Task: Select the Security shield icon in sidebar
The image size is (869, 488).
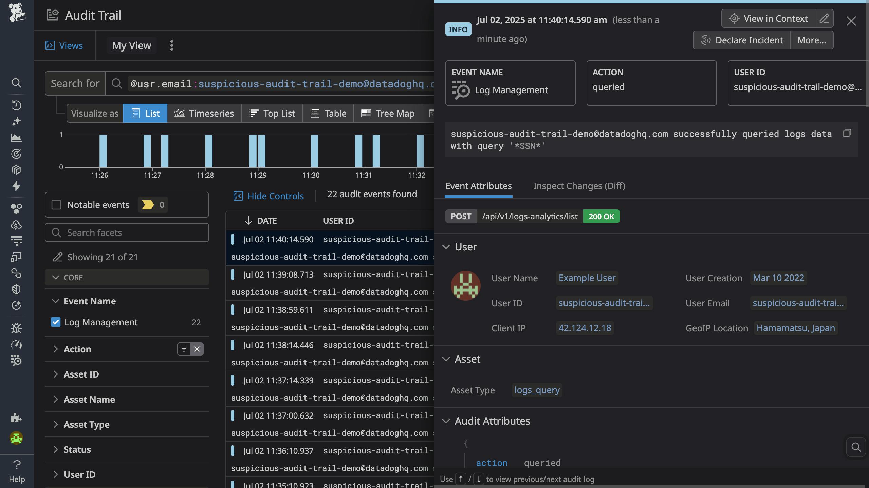Action: coord(16,289)
